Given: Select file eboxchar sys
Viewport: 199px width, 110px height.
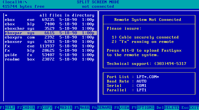Looking at the screenshot, I should [50, 29].
